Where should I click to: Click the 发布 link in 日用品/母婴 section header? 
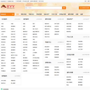(x=86, y=55)
